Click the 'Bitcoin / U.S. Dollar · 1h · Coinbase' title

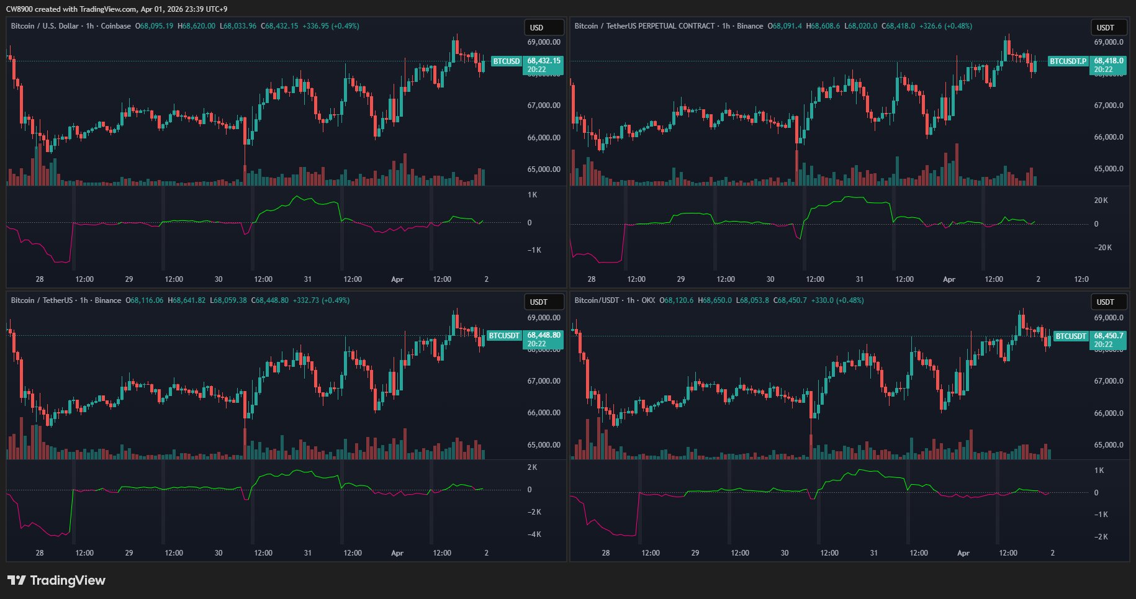tap(71, 26)
